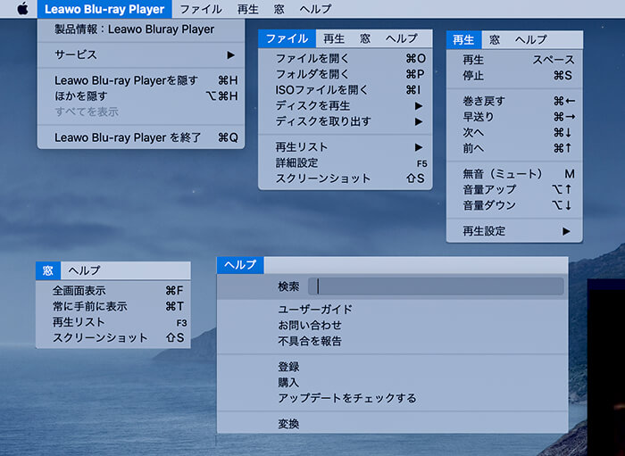
Task: Select フォルダを開く
Action: point(346,74)
